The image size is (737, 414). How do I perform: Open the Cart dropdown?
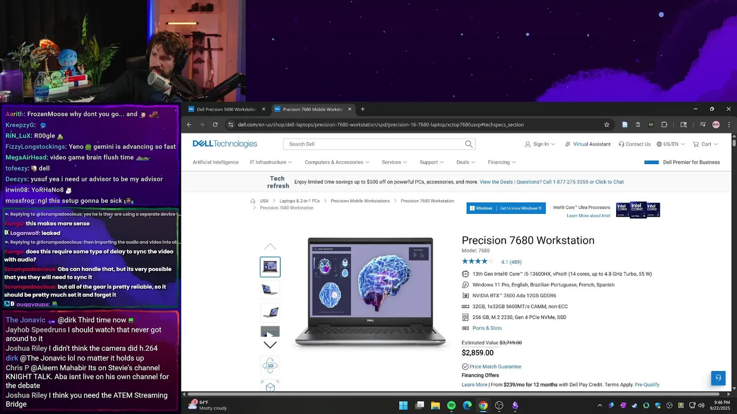click(x=706, y=144)
